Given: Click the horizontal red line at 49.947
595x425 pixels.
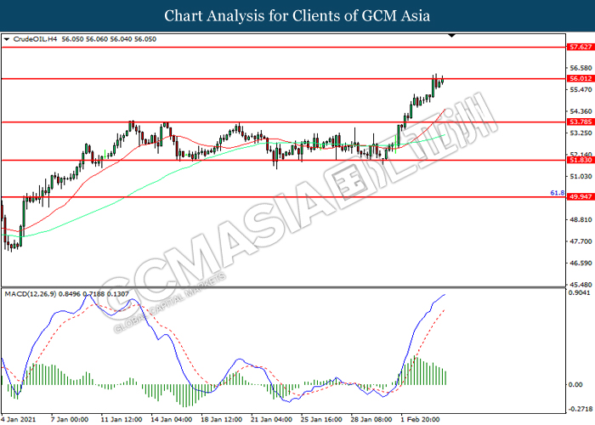Looking at the screenshot, I should [x=283, y=197].
